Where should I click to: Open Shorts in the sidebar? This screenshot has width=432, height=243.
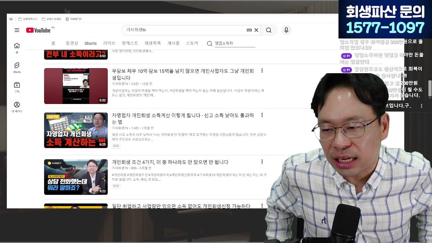[x=17, y=67]
